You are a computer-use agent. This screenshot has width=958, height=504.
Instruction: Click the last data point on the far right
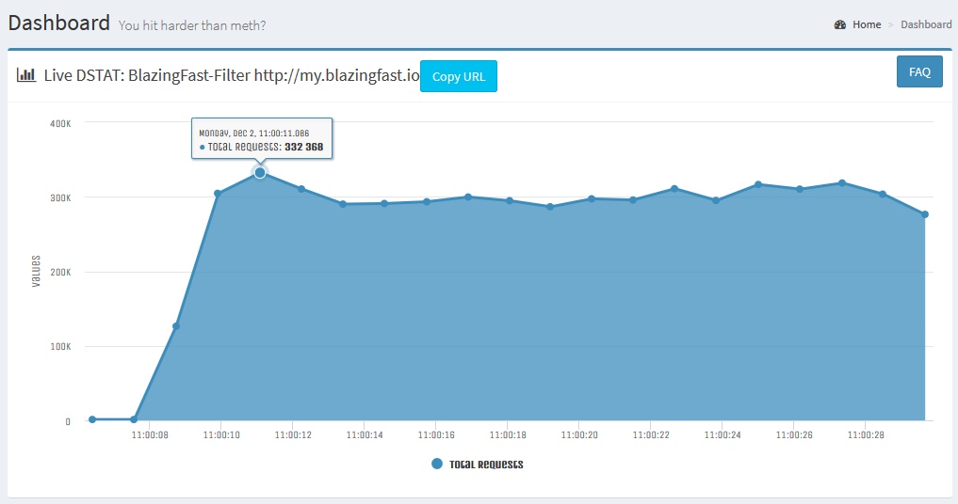(925, 214)
